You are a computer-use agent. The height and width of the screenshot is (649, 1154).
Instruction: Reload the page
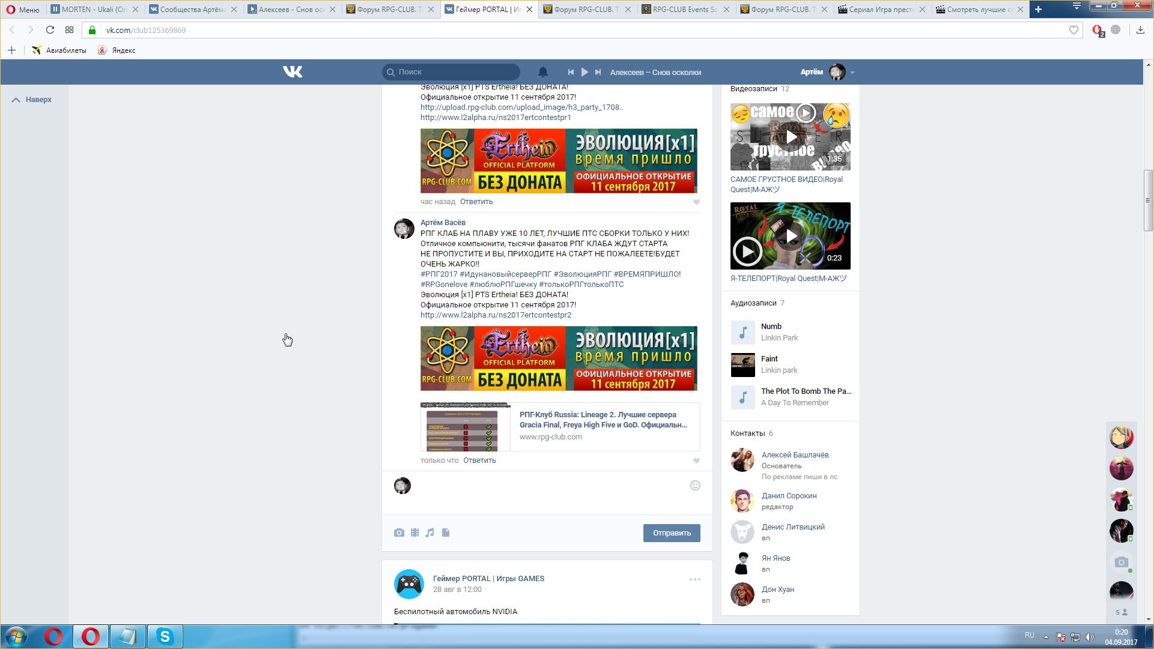point(50,30)
